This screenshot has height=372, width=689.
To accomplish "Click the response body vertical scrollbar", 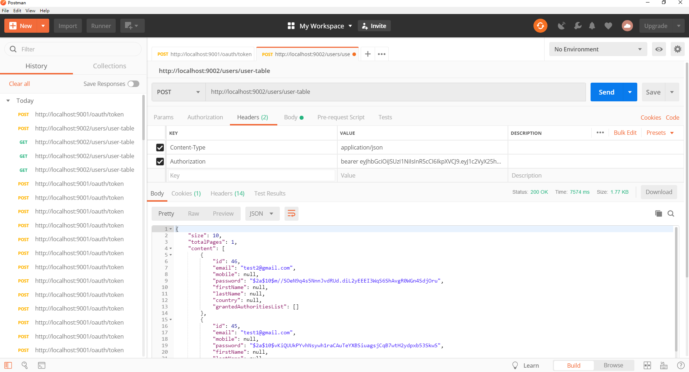I will [676, 289].
